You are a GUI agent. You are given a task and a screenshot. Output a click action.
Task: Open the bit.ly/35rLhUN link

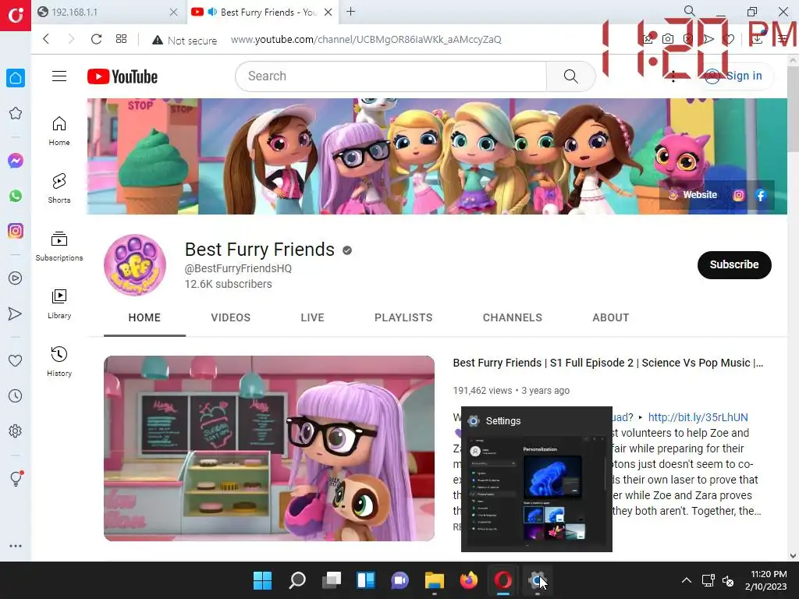[x=698, y=418]
